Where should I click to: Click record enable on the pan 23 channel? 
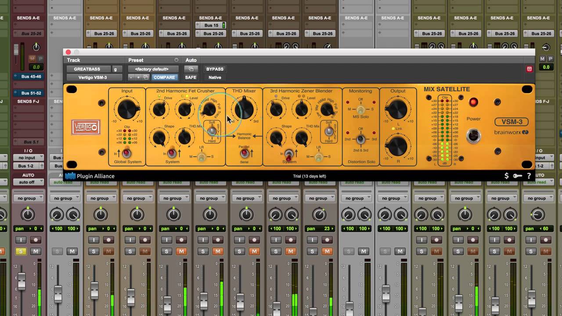pyautogui.click(x=328, y=240)
